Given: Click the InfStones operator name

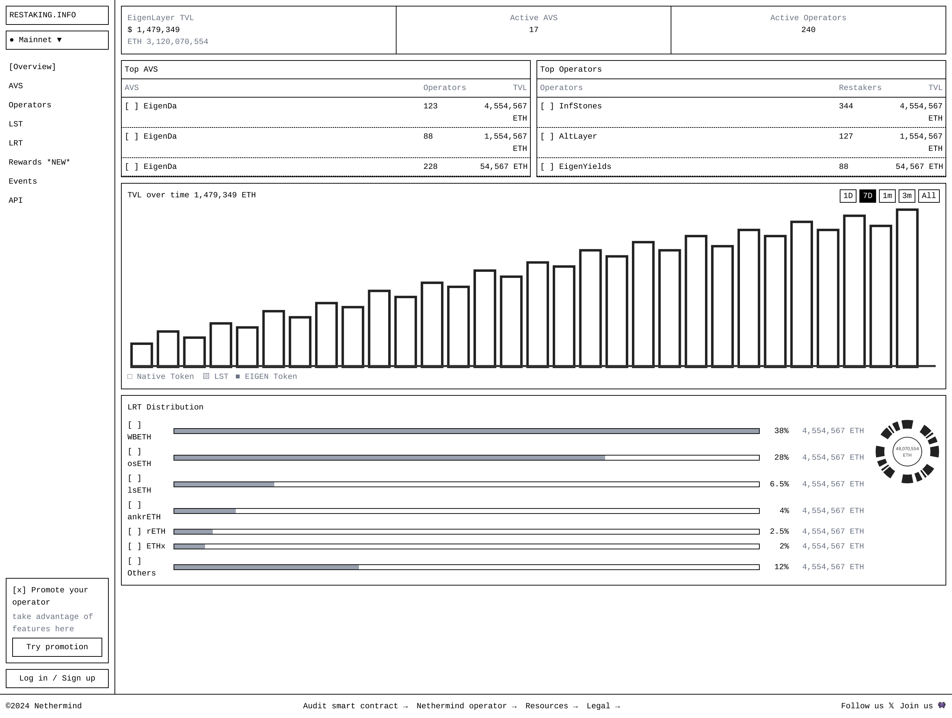Looking at the screenshot, I should [580, 106].
